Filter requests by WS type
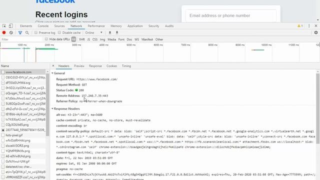 point(136,39)
